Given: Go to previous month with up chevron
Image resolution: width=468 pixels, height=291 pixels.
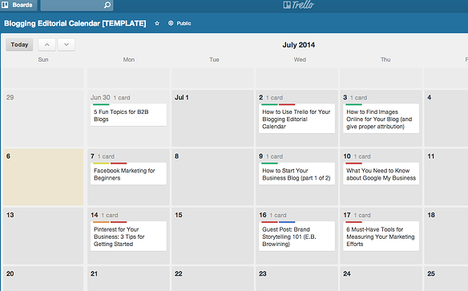Looking at the screenshot, I should (x=46, y=44).
